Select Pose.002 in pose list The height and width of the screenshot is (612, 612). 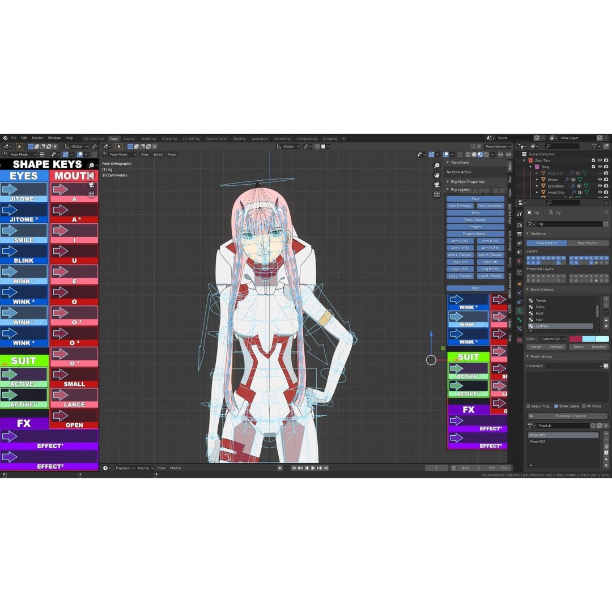(562, 441)
